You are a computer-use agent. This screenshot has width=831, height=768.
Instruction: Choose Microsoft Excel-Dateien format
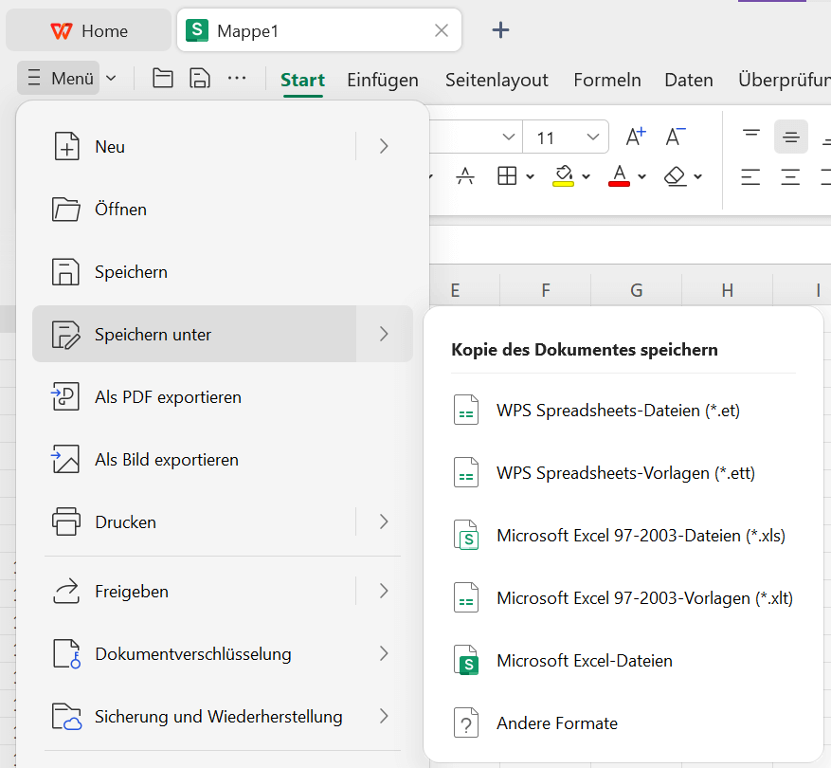click(584, 661)
